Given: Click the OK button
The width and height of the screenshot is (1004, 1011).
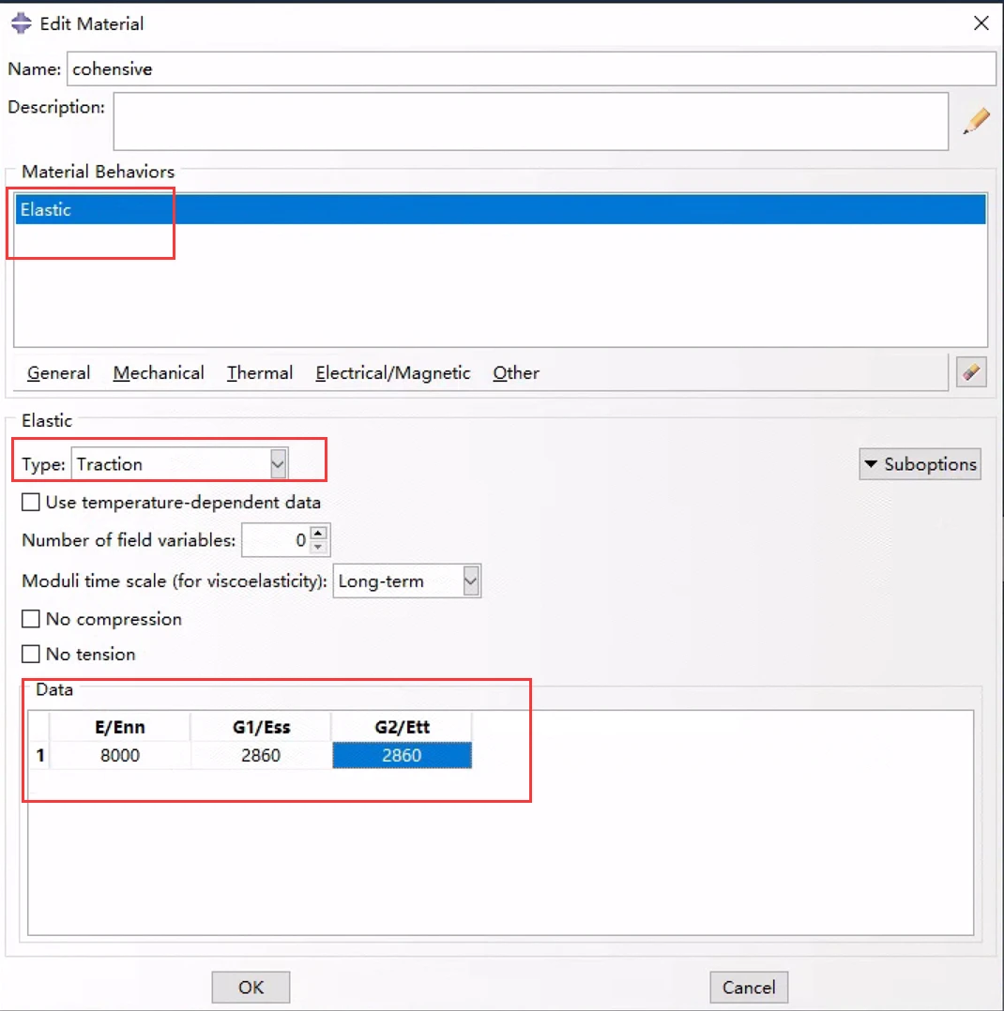Looking at the screenshot, I should 251,988.
